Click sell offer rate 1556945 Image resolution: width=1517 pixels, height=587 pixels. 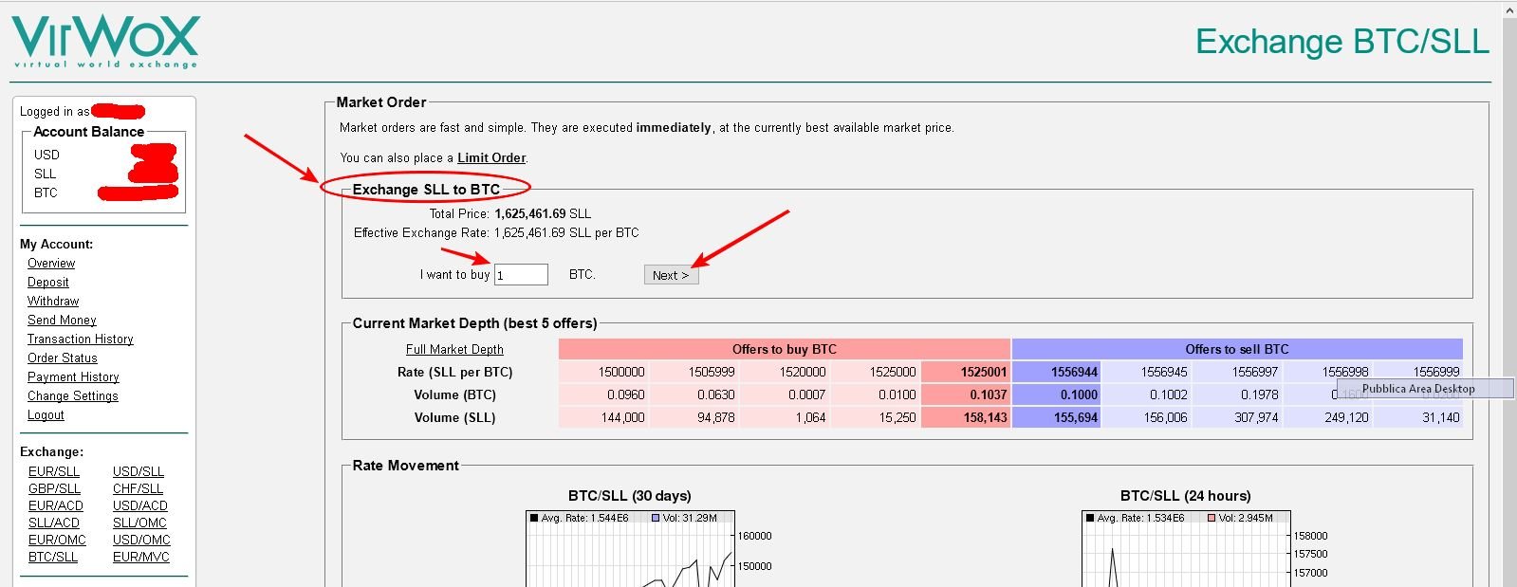(x=1146, y=372)
